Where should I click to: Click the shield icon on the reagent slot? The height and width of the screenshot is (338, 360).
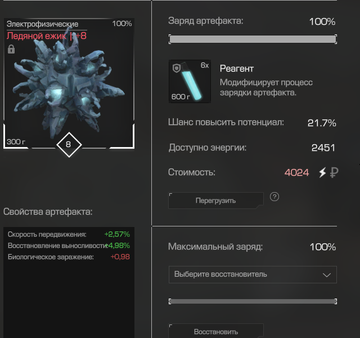(176, 68)
